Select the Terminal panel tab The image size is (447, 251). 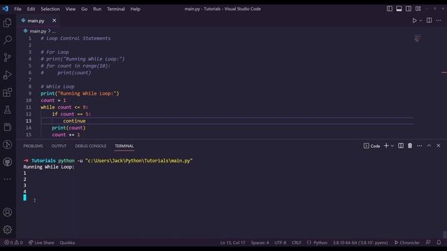[124, 146]
